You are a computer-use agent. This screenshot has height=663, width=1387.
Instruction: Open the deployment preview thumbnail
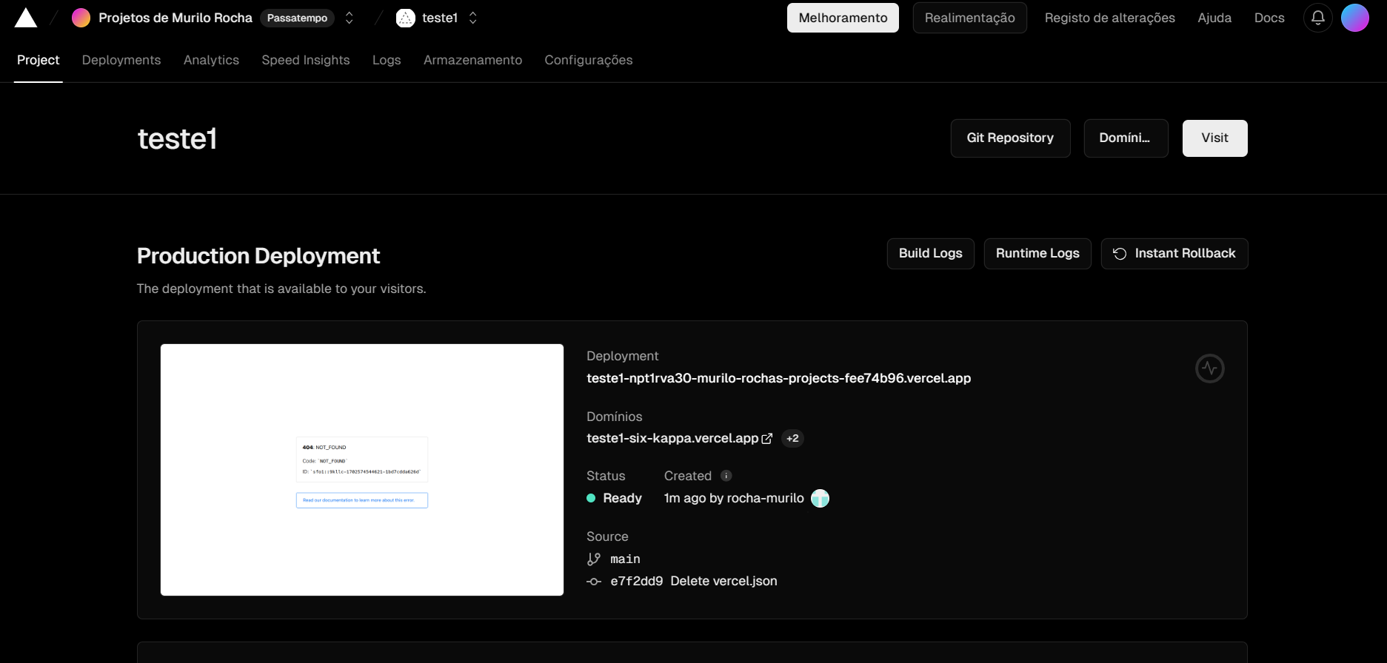[x=362, y=470]
